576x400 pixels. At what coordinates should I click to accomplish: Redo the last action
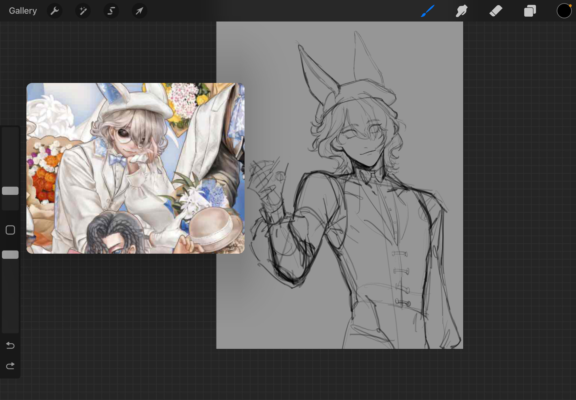click(10, 366)
